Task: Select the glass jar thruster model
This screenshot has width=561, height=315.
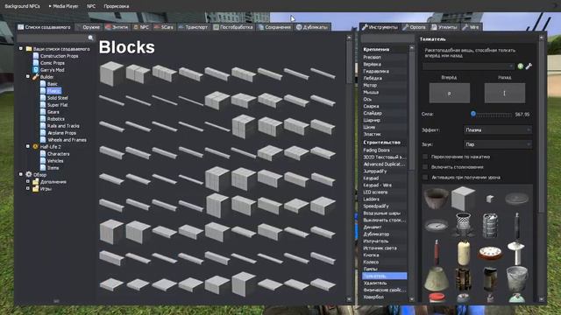Action: pyautogui.click(x=490, y=278)
